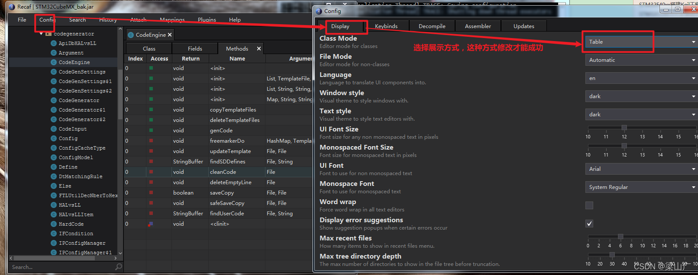Image resolution: width=698 pixels, height=275 pixels.
Task: Open the Plugins menu
Action: [207, 20]
